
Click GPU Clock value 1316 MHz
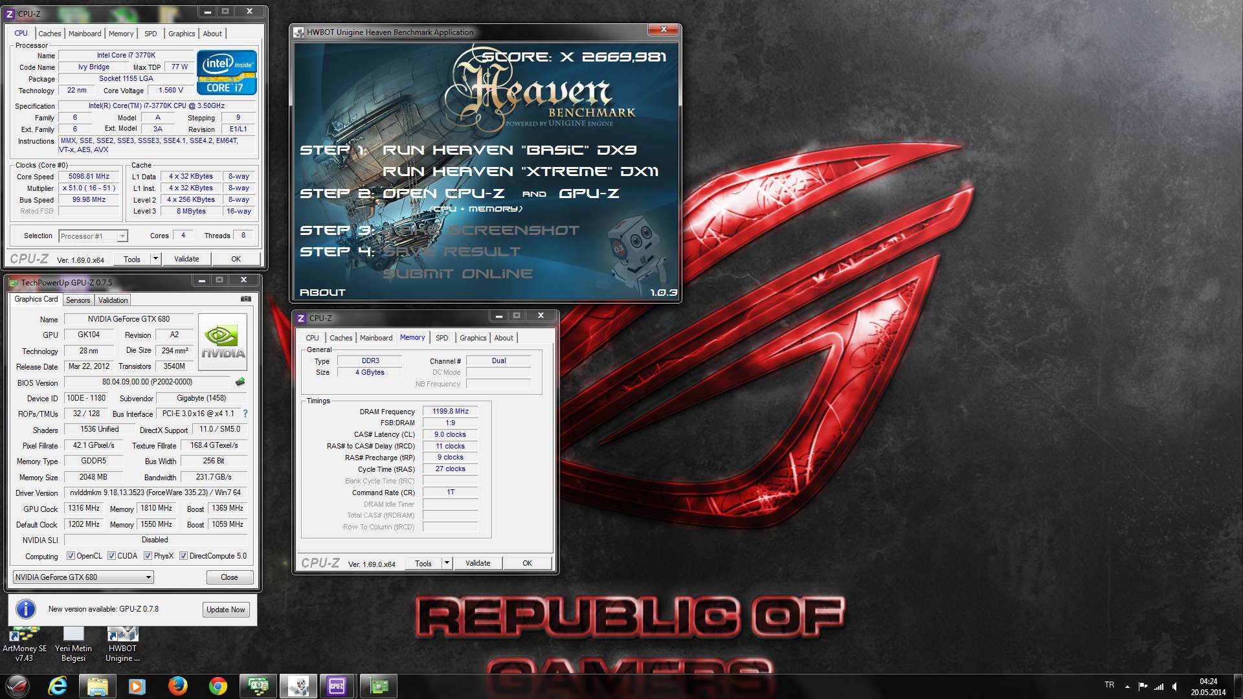pos(84,508)
